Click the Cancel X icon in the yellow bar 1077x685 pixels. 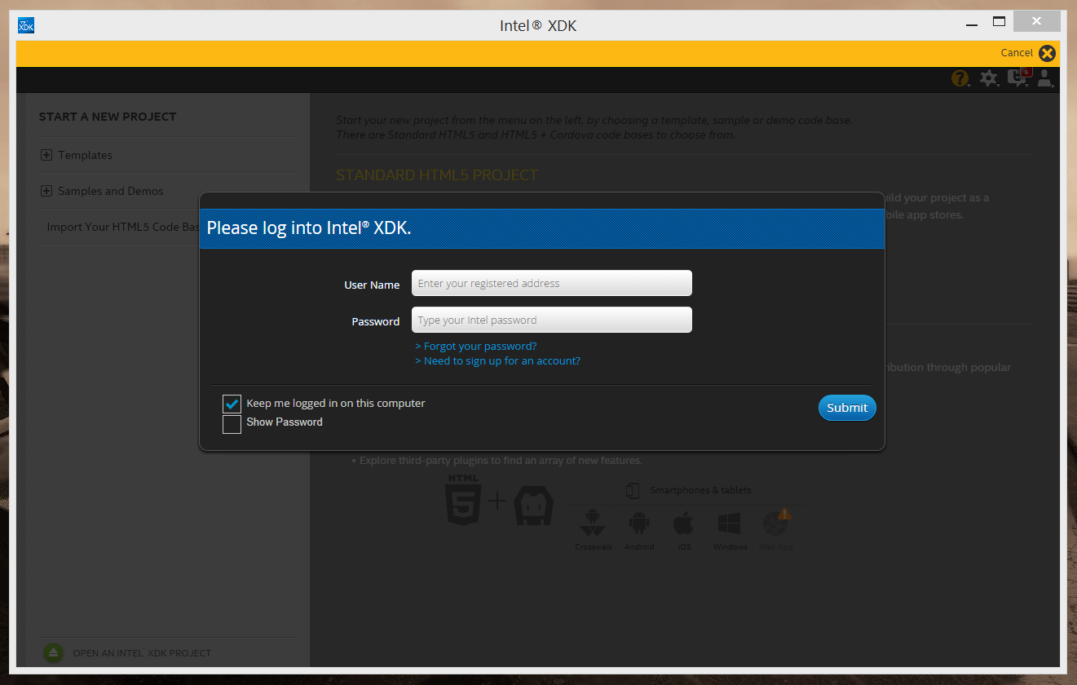coord(1048,53)
